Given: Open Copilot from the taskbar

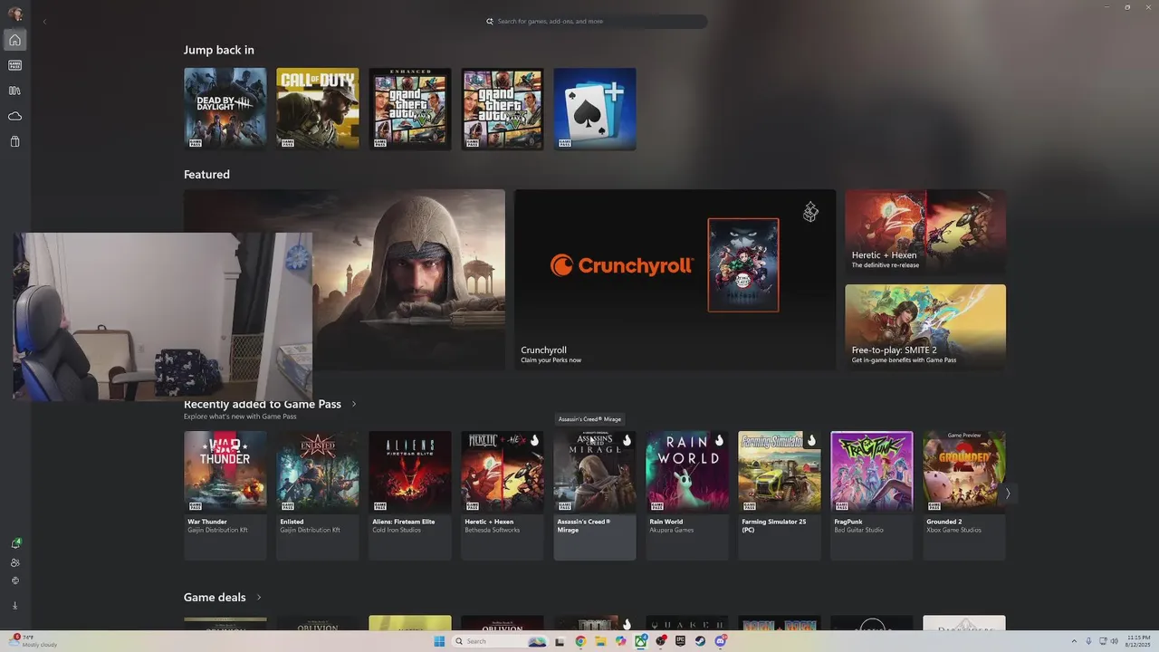Looking at the screenshot, I should (x=620, y=641).
